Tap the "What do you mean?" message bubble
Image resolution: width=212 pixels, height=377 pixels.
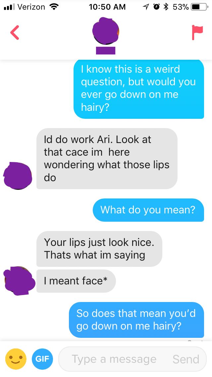coord(148,210)
